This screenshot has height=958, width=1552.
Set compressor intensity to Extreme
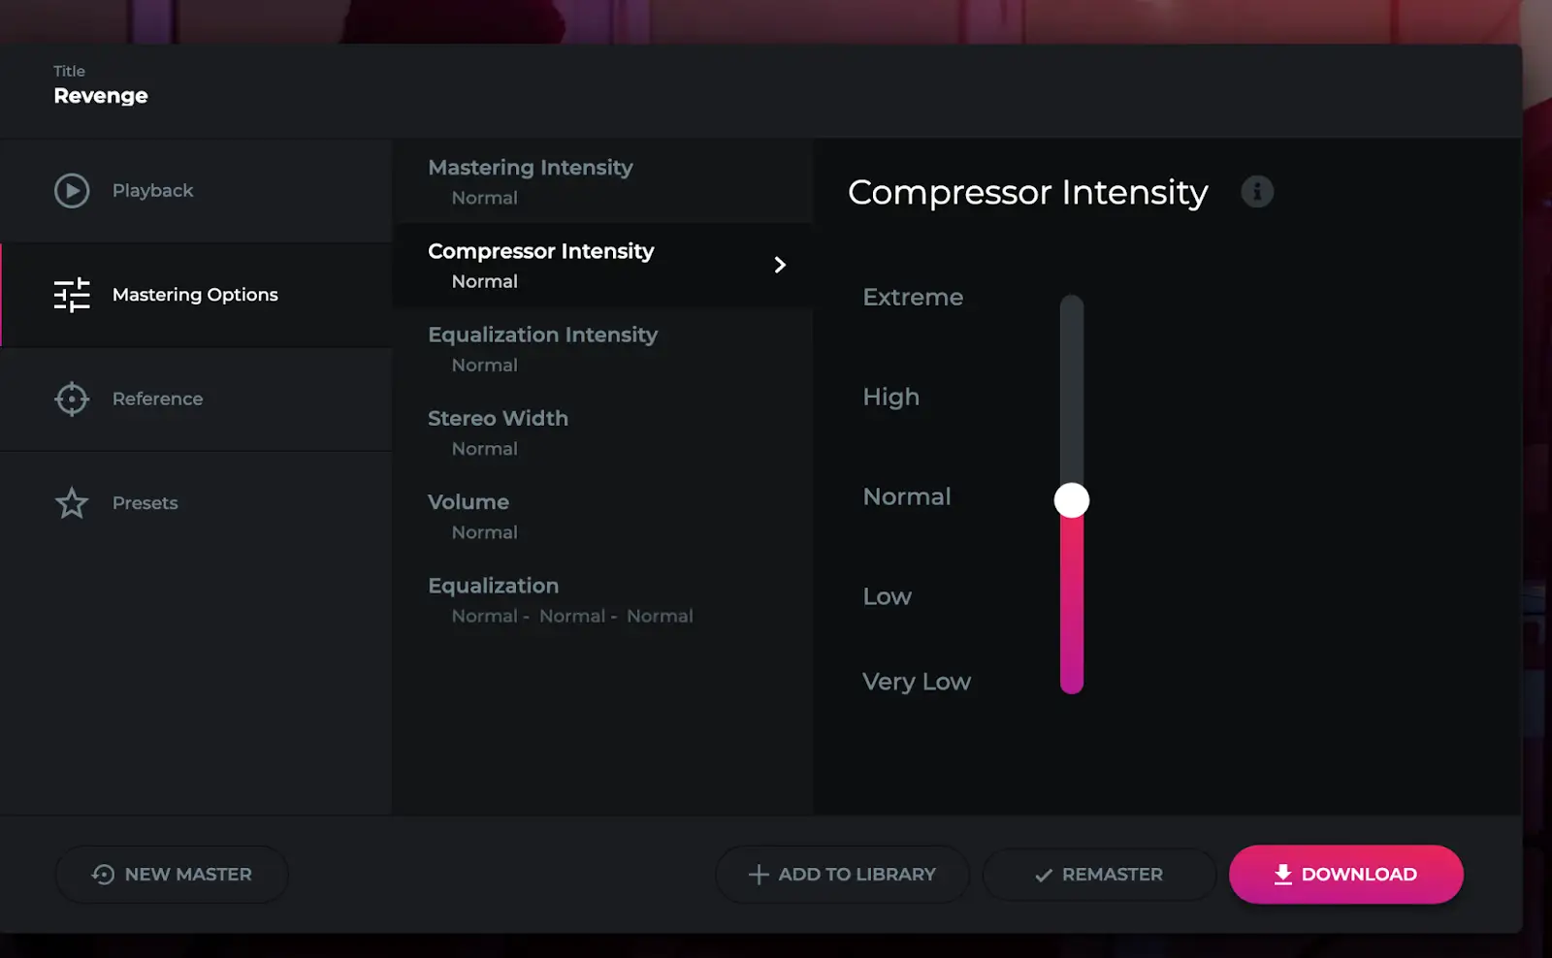pyautogui.click(x=913, y=298)
